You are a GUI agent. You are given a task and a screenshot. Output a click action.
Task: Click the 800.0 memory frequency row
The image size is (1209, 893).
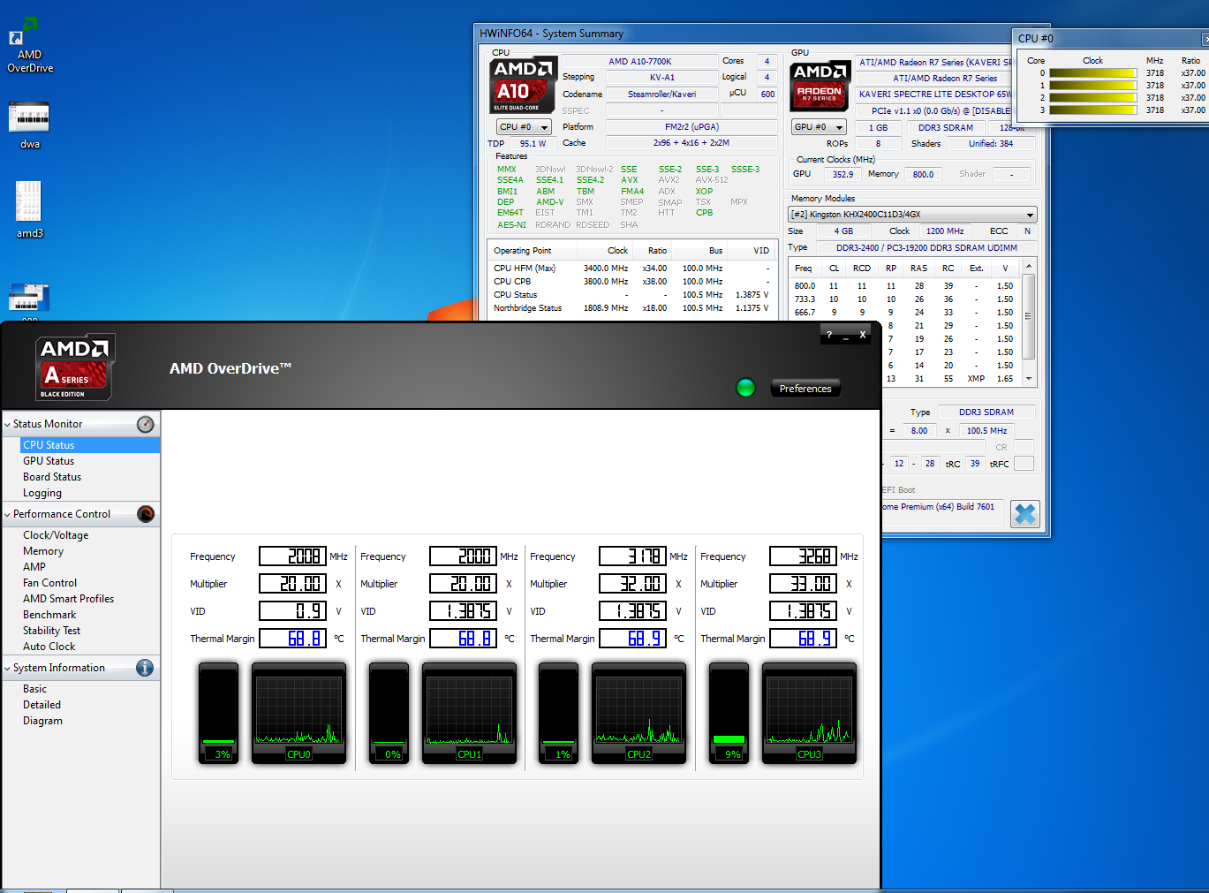[904, 286]
